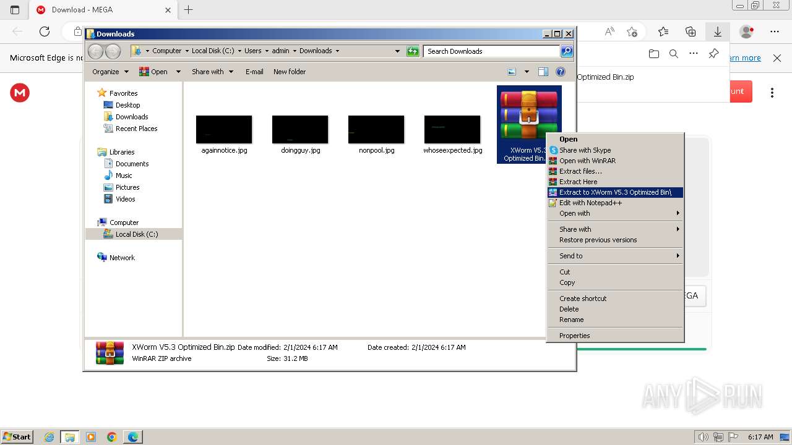Open the Documents library
The image size is (792, 445).
tap(132, 164)
